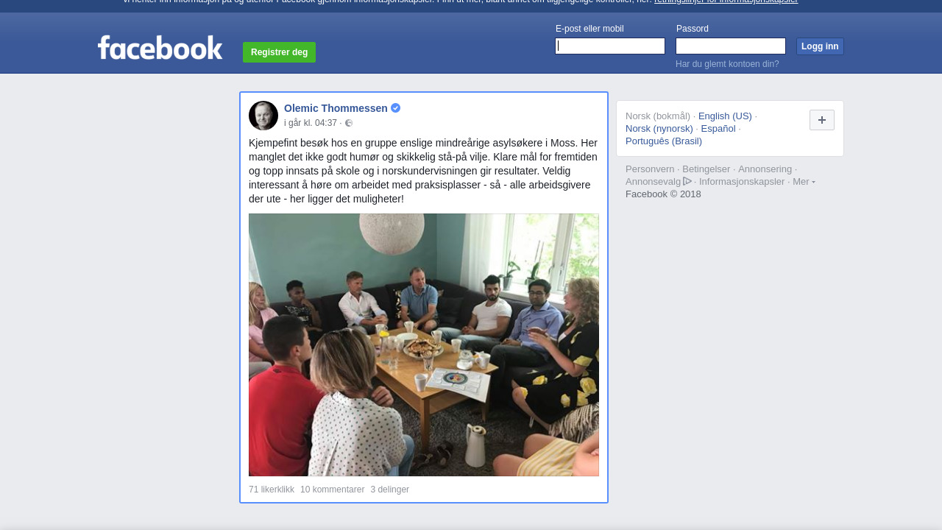This screenshot has height=530, width=942.
Task: Click the AdChoices triangle icon
Action: [687, 181]
